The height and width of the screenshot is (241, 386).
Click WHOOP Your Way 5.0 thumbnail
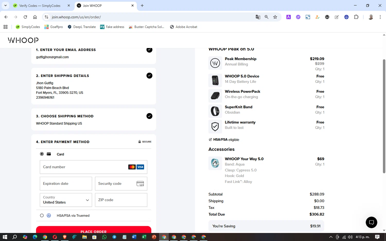215,163
